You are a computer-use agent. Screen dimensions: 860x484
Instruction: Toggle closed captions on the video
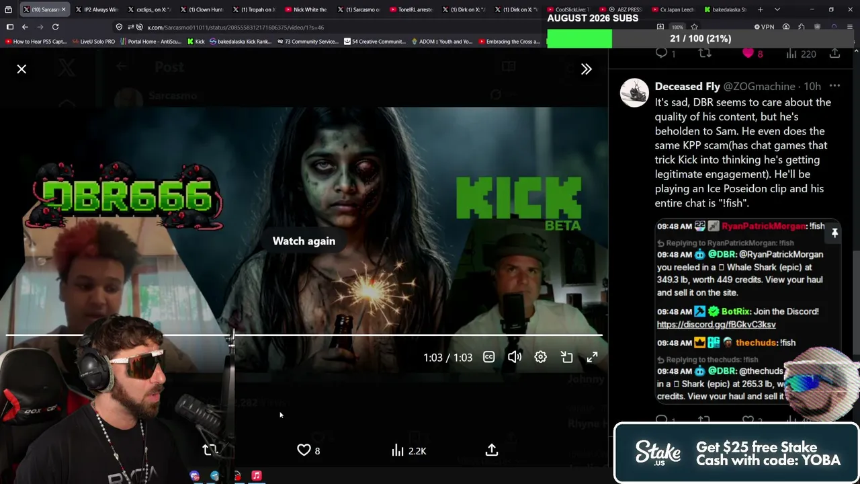488,358
